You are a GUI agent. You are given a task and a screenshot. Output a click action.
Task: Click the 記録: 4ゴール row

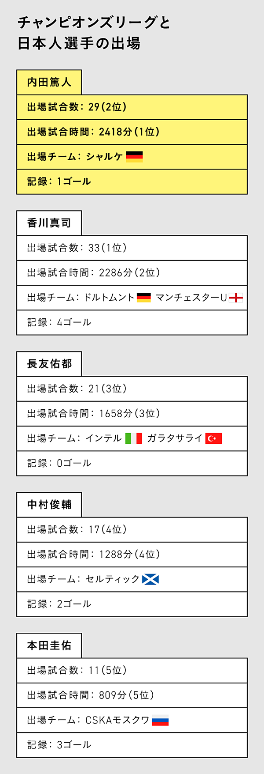pos(132,322)
